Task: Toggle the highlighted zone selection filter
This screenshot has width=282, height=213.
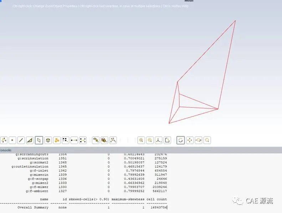Action: (x=39, y=140)
